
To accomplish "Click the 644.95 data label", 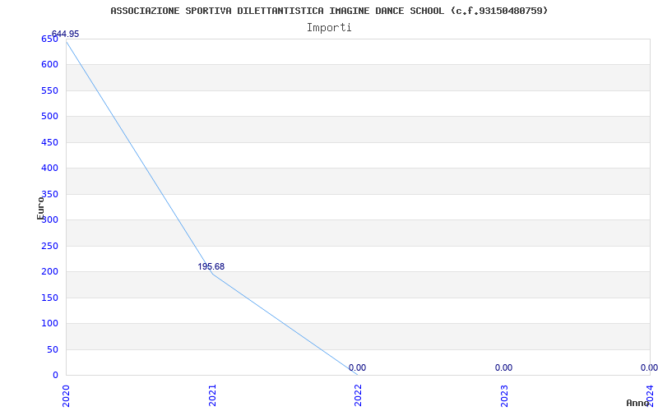I will 65,34.
